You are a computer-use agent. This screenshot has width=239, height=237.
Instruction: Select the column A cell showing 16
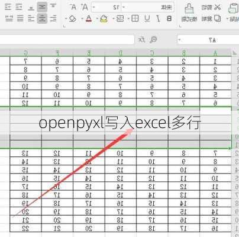[215, 228]
